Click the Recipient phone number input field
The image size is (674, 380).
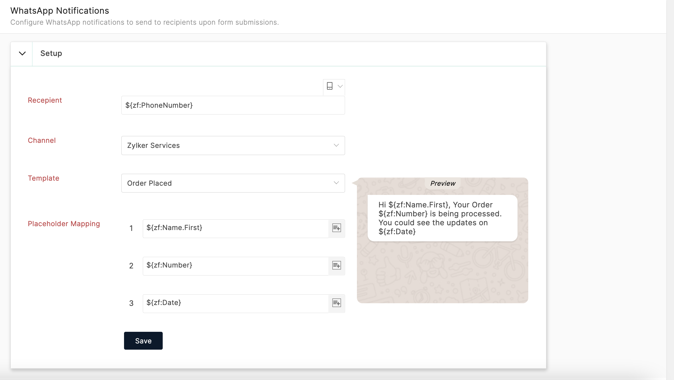tap(233, 105)
